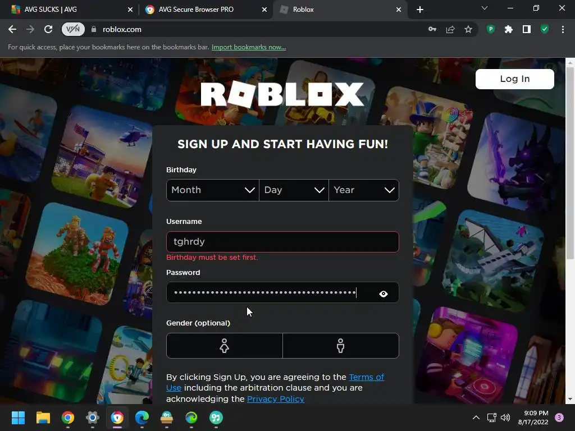Open saved passwords key icon
Image resolution: width=575 pixels, height=431 pixels.
click(x=432, y=29)
